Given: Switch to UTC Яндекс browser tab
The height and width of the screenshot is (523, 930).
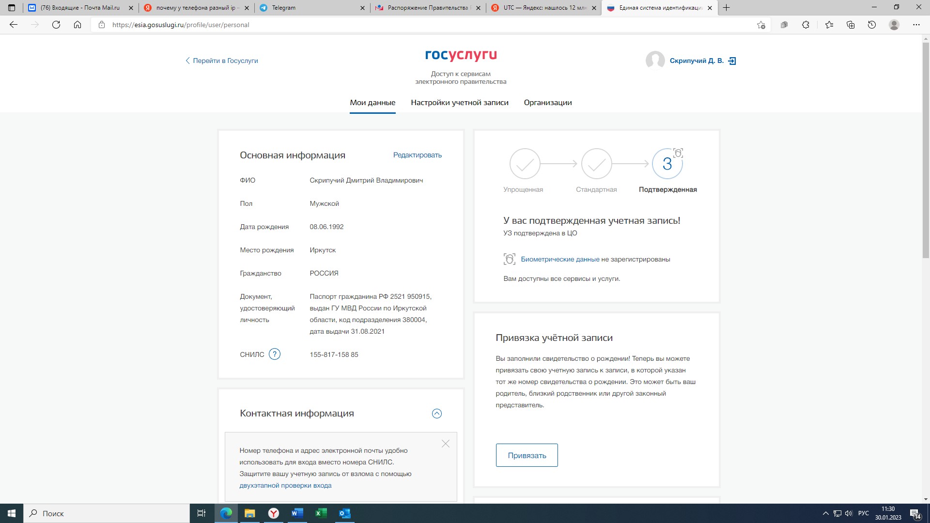Looking at the screenshot, I should [544, 8].
